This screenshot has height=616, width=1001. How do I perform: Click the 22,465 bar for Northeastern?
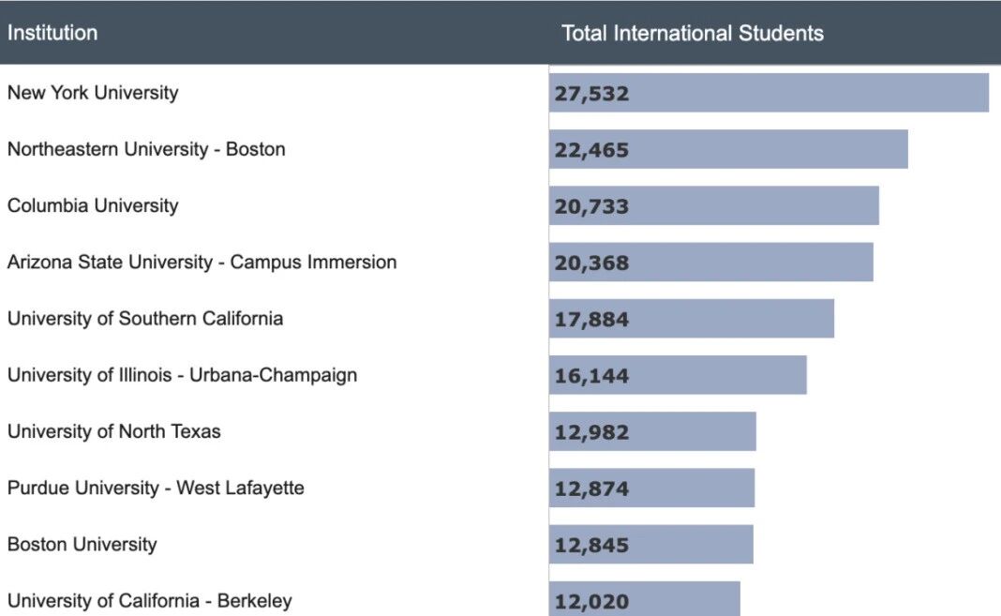click(728, 149)
